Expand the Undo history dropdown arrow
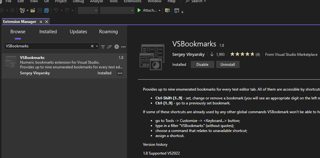Viewport: 320px width, 158px height. click(61, 10)
